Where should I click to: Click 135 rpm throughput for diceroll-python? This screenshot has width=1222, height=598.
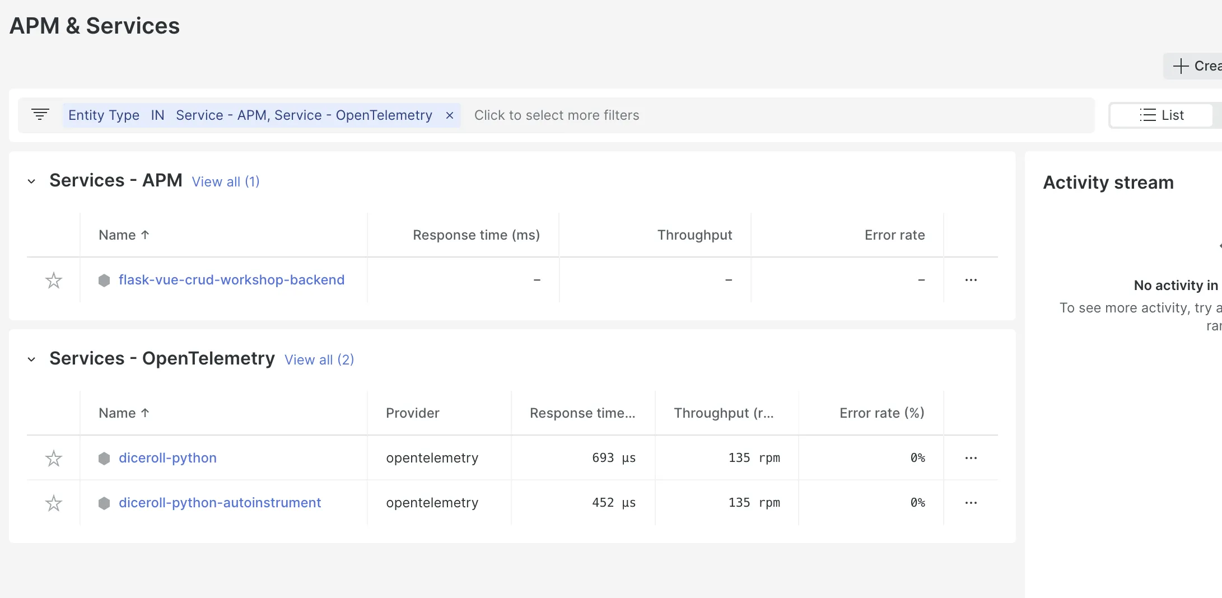tap(754, 458)
